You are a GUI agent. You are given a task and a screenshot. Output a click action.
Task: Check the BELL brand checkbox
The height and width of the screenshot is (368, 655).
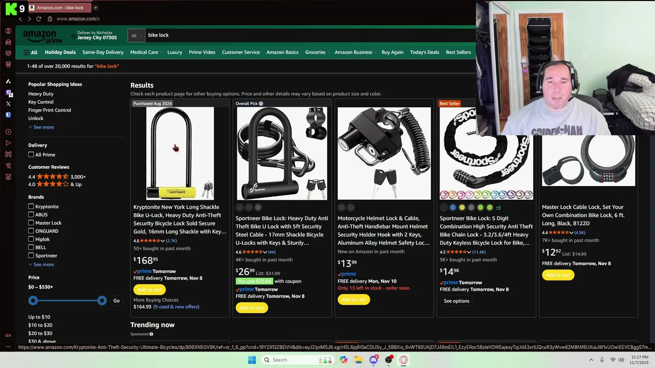click(31, 247)
